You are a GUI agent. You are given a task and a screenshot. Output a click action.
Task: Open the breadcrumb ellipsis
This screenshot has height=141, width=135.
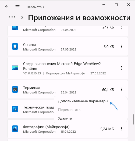(12, 17)
